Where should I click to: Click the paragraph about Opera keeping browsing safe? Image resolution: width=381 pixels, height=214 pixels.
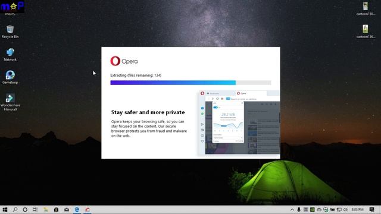(x=149, y=128)
